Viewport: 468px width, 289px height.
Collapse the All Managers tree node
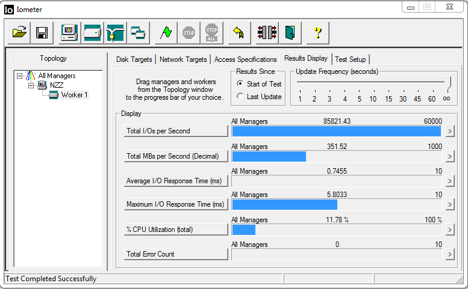[x=19, y=76]
